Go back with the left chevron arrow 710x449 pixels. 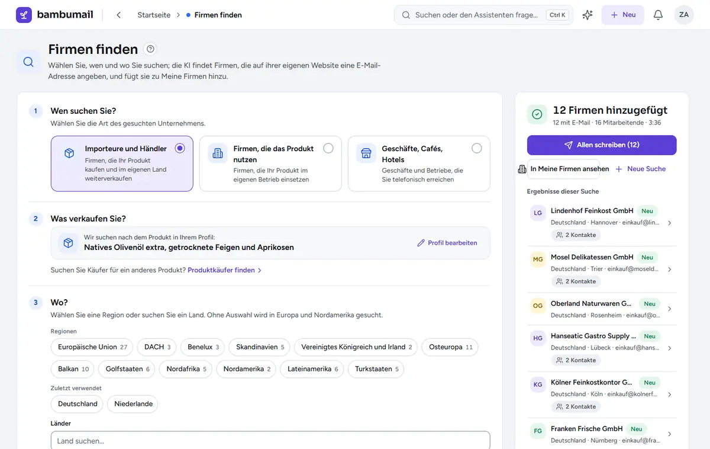point(118,15)
